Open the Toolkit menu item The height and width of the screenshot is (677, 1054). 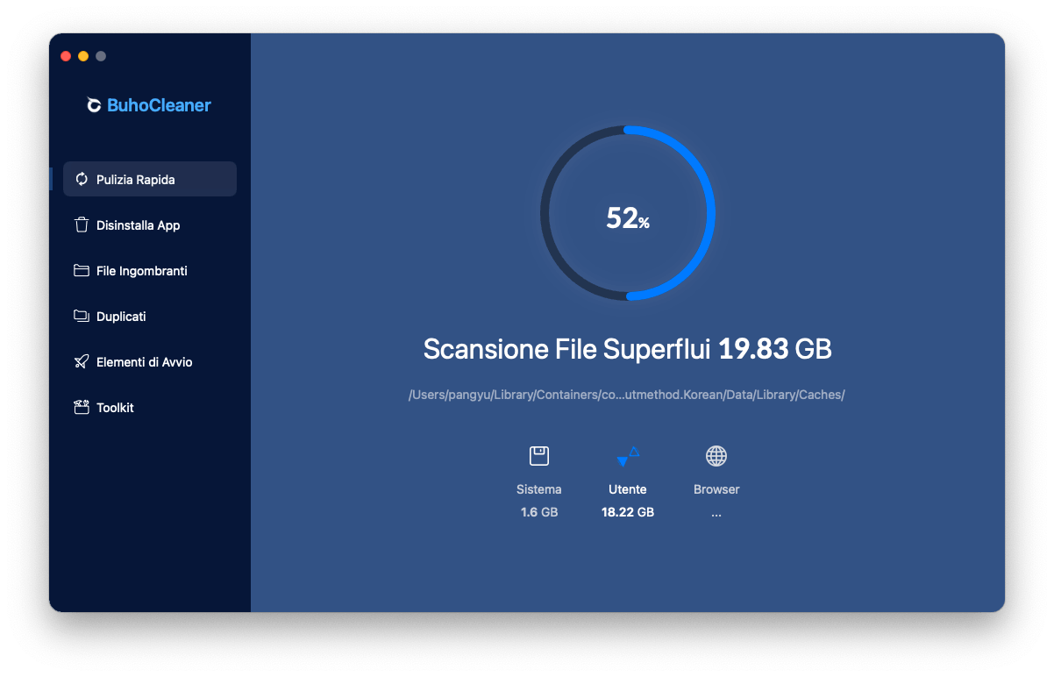click(115, 408)
